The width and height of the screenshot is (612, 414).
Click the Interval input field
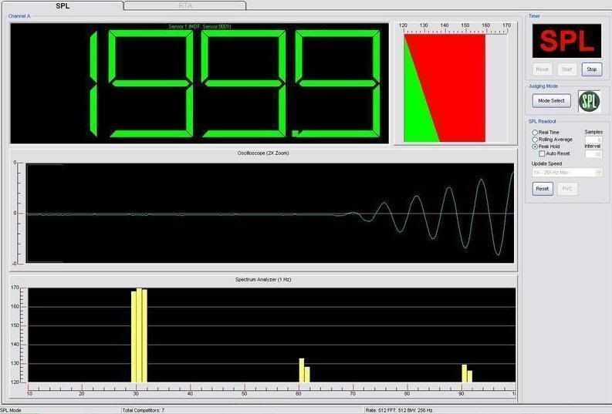pos(593,154)
